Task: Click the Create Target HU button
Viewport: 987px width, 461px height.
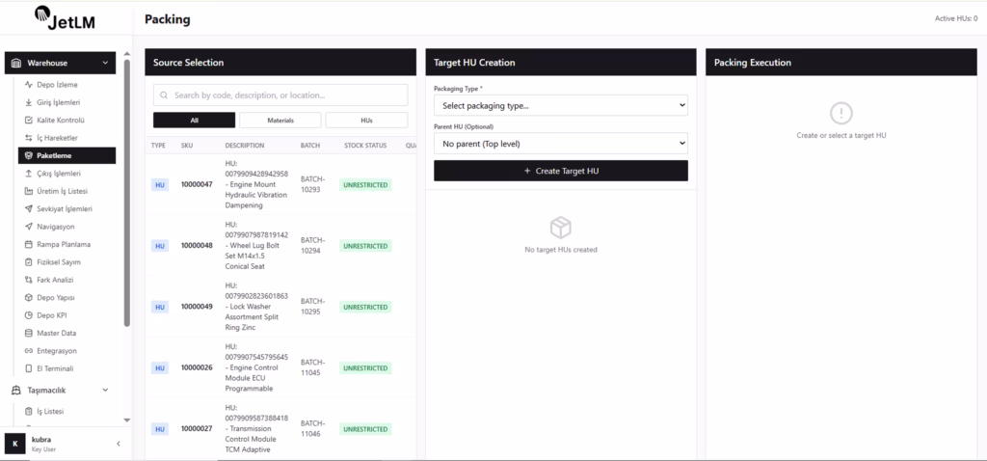Action: [x=560, y=171]
